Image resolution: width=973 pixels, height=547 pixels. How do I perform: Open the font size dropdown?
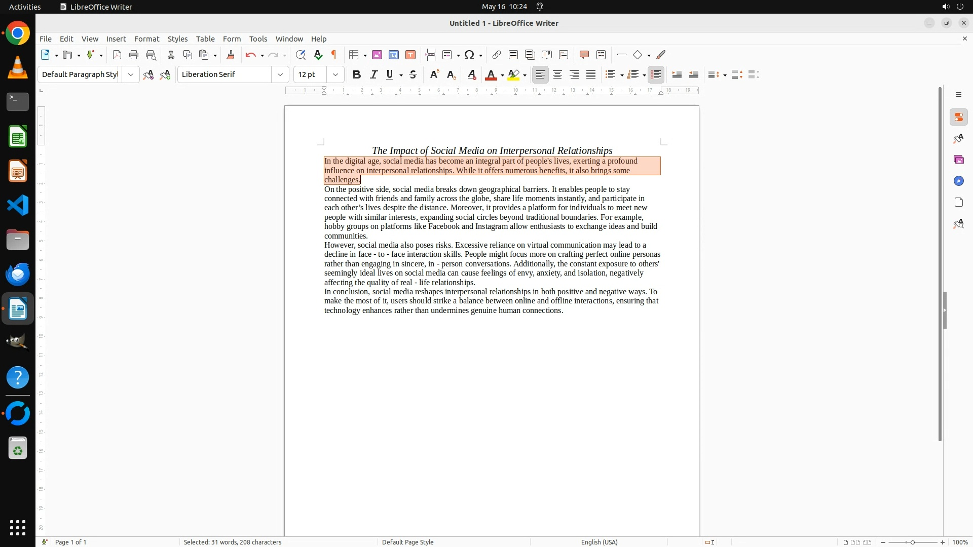(335, 75)
